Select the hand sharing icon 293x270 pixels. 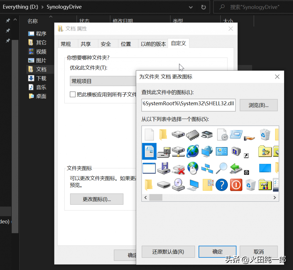(249, 138)
